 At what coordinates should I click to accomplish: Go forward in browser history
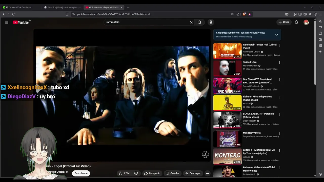[x=9, y=14]
